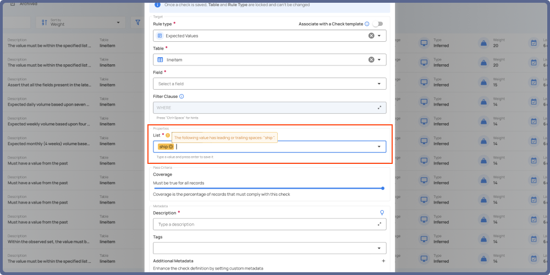The image size is (550, 275).
Task: Click the lightbulb icon next to Description
Action: tap(382, 213)
